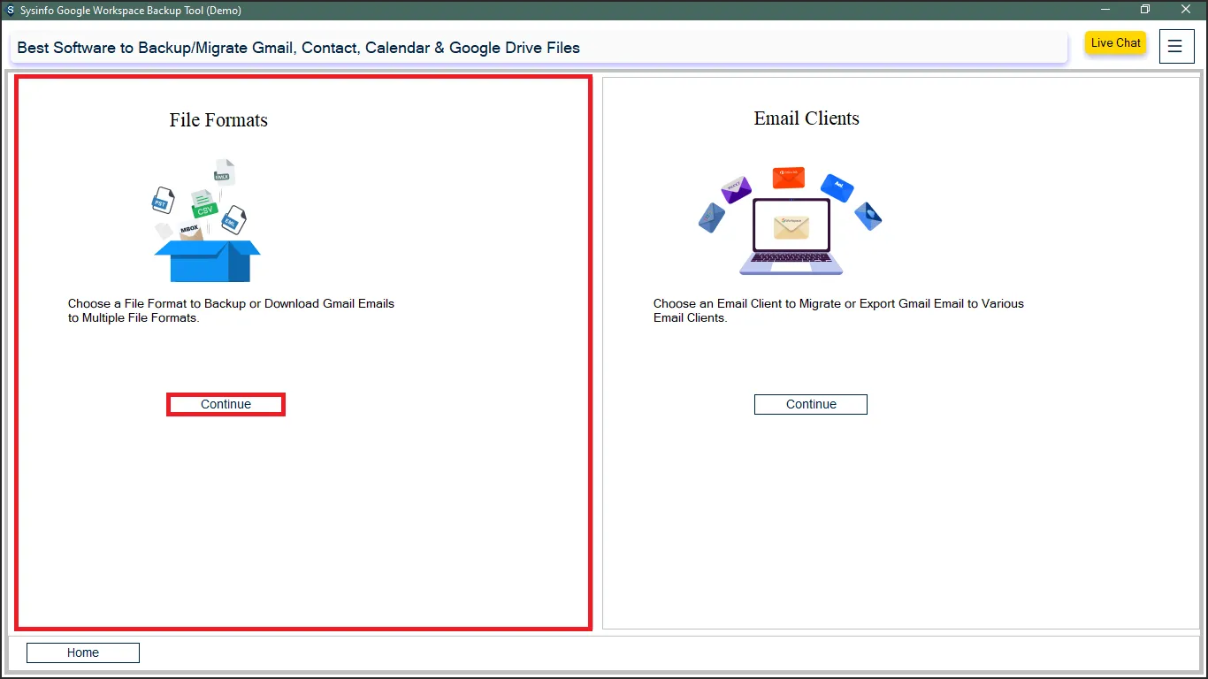
Task: Click the Email Clients laptop illustration
Action: click(790, 220)
